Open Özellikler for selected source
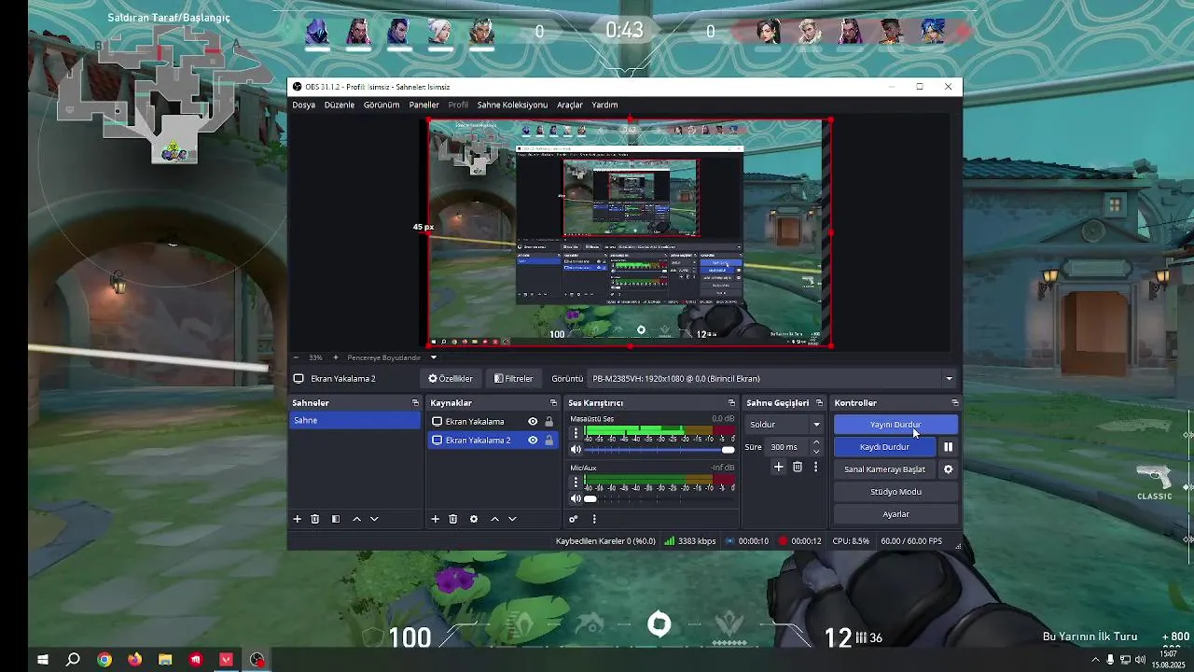 tap(451, 379)
